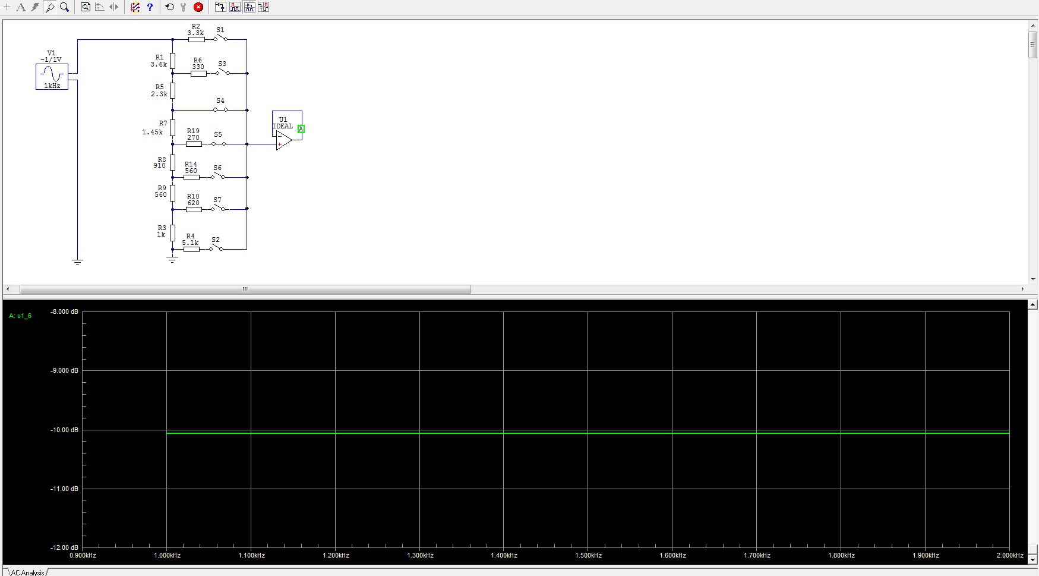Click the -9.000 dB axis label
The height and width of the screenshot is (576, 1039).
(x=65, y=370)
